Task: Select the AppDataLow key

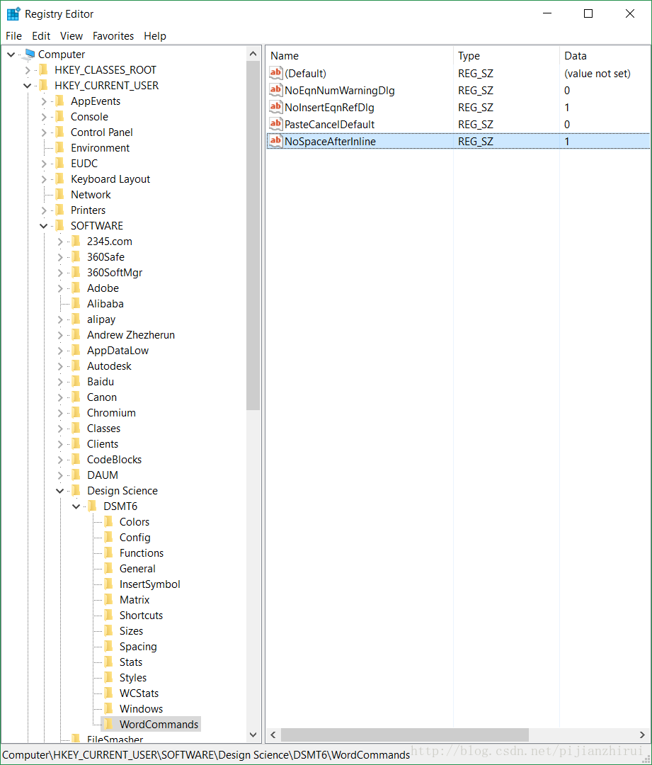Action: (x=118, y=351)
